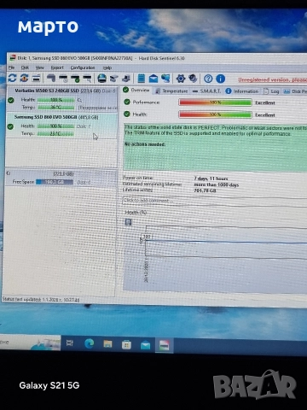Click the green check beside Performance
The width and height of the screenshot is (307, 410).
tap(127, 102)
